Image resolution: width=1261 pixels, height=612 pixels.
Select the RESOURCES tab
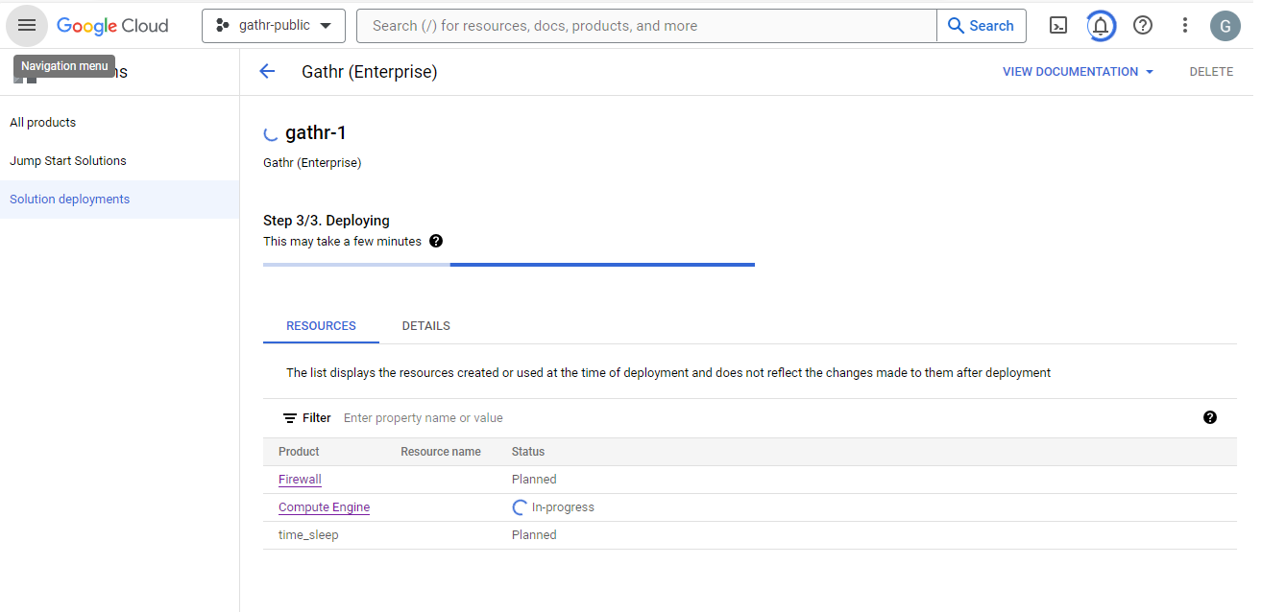pos(320,325)
